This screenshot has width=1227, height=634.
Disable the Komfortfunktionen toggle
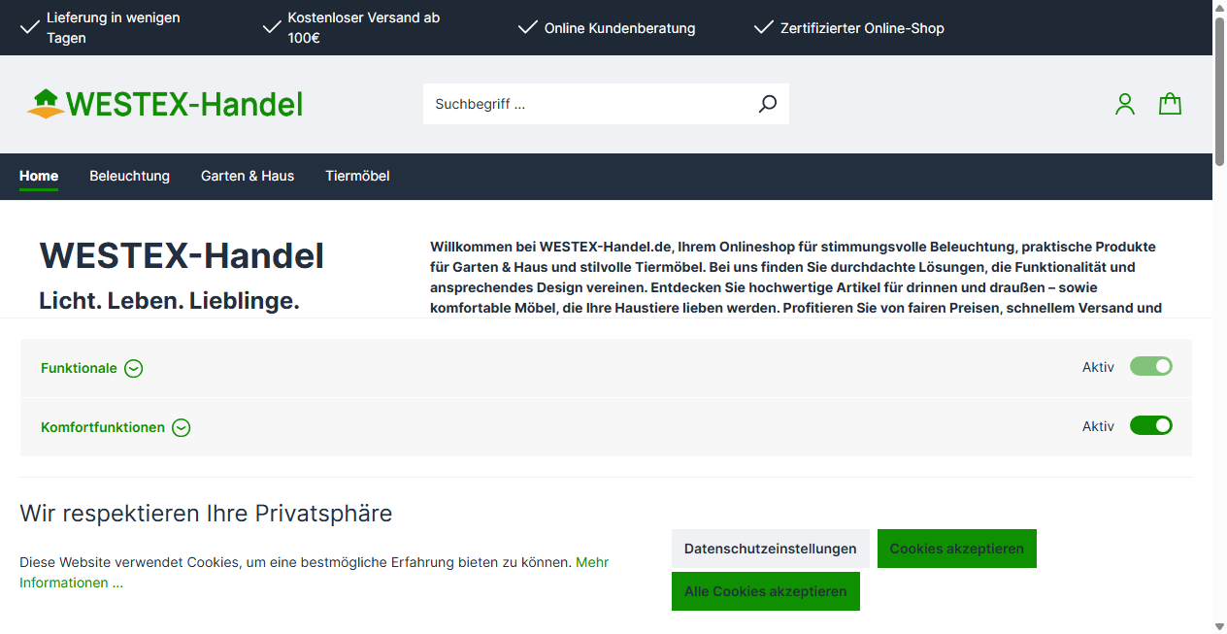1150,425
